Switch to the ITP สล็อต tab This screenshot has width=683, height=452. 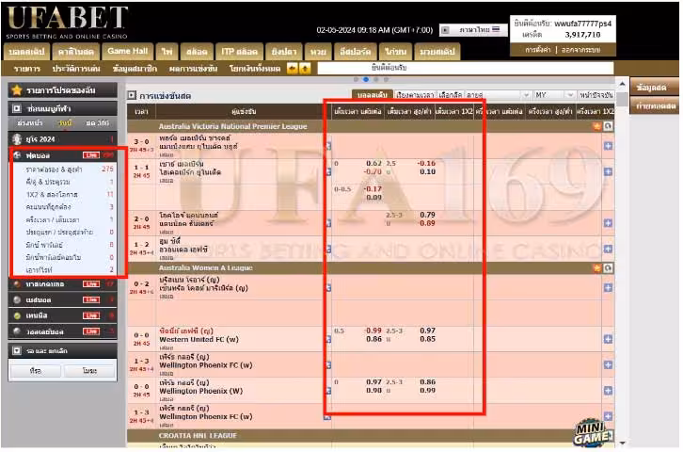point(239,50)
